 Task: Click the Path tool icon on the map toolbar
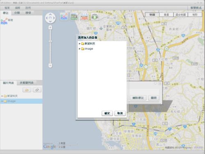64,17
